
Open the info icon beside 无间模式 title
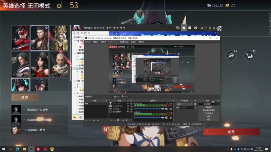(59, 6)
